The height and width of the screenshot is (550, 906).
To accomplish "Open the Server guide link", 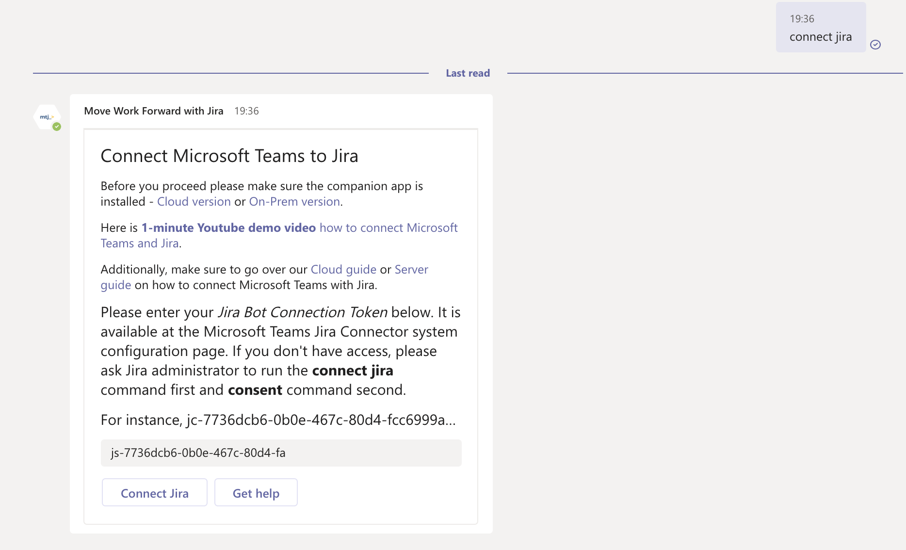I will 411,270.
